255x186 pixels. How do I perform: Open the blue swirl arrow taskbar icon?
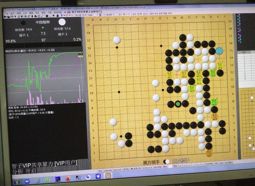88,177
